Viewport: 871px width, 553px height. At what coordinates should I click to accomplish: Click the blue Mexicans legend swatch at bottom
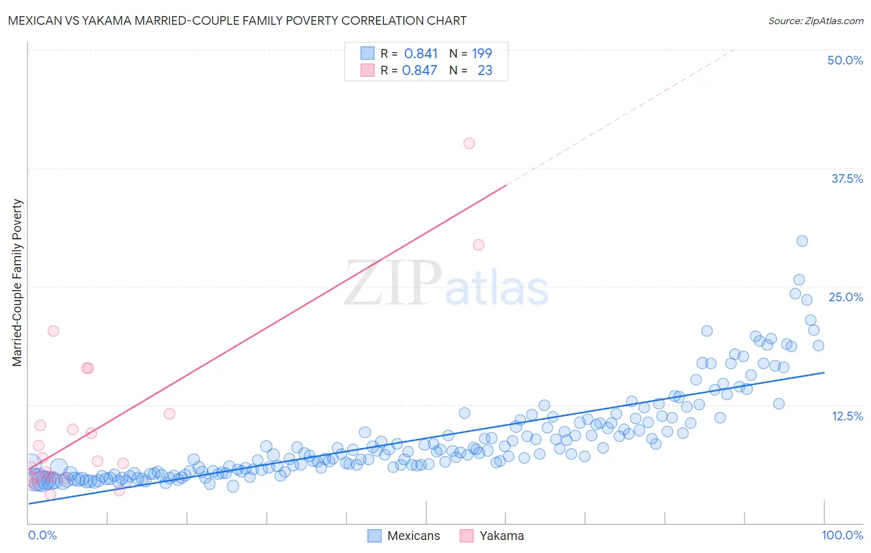374,536
